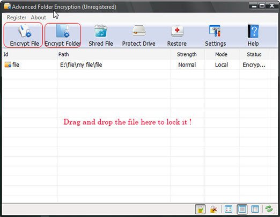This screenshot has width=280, height=217.
Task: Click the Encrypt File toolbar button
Action: (23, 35)
